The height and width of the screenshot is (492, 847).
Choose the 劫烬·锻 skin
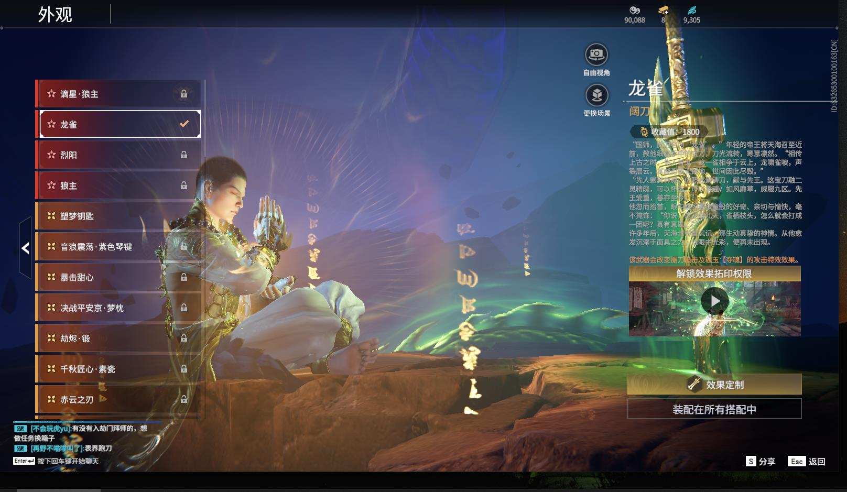(118, 338)
